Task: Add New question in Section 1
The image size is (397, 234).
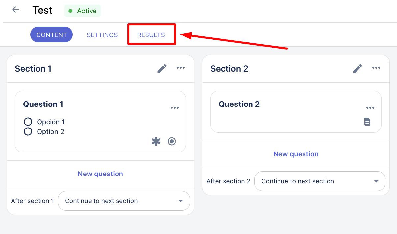Action: pyautogui.click(x=100, y=174)
